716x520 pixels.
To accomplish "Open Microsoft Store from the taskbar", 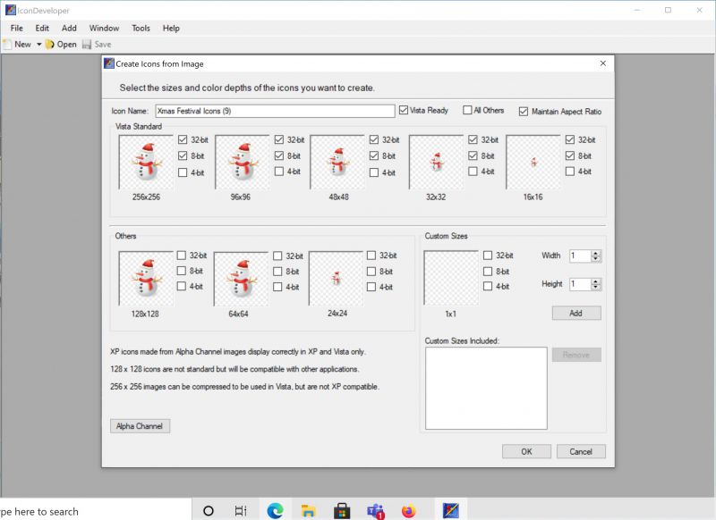I will [x=342, y=510].
